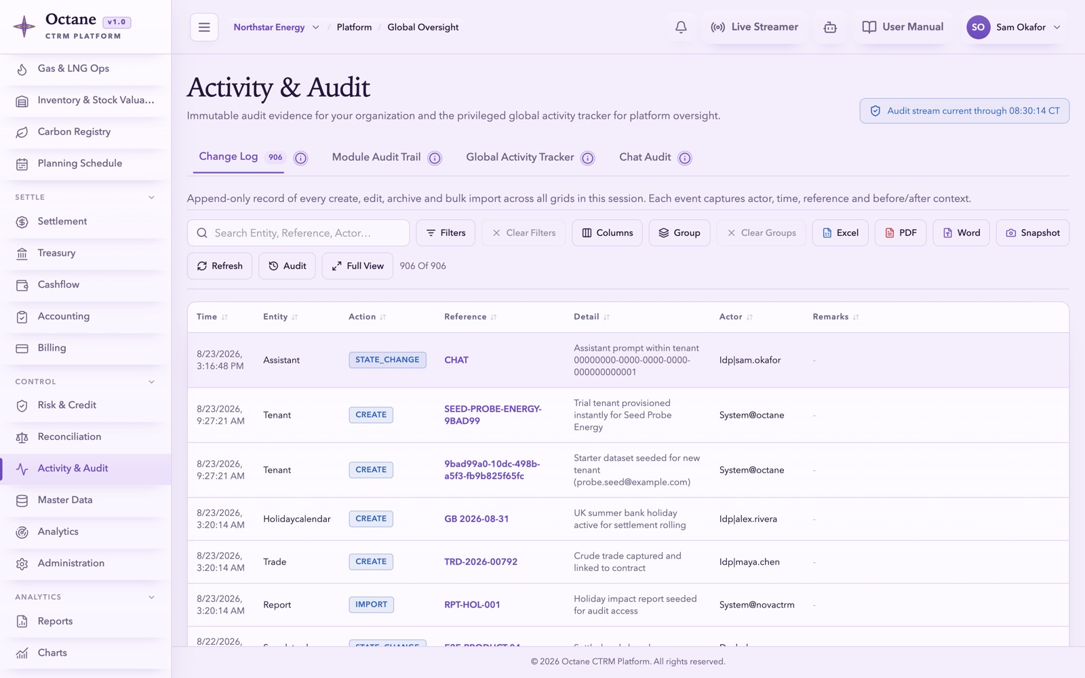Screen dimensions: 1085x678
Task: Open Treasury module
Action: click(85, 253)
